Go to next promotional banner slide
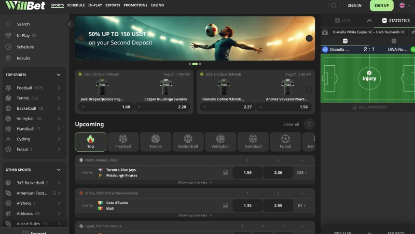This screenshot has width=415, height=234. click(x=309, y=38)
